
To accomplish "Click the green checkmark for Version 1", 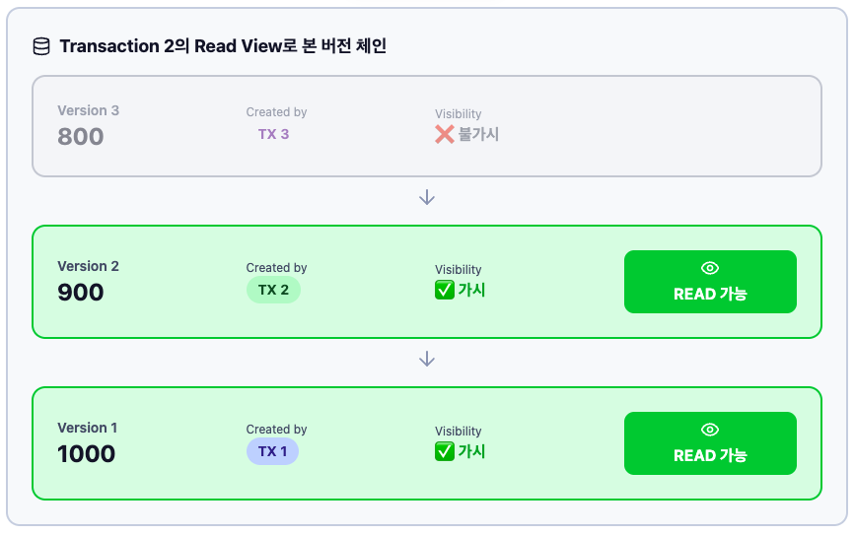I will [x=445, y=451].
